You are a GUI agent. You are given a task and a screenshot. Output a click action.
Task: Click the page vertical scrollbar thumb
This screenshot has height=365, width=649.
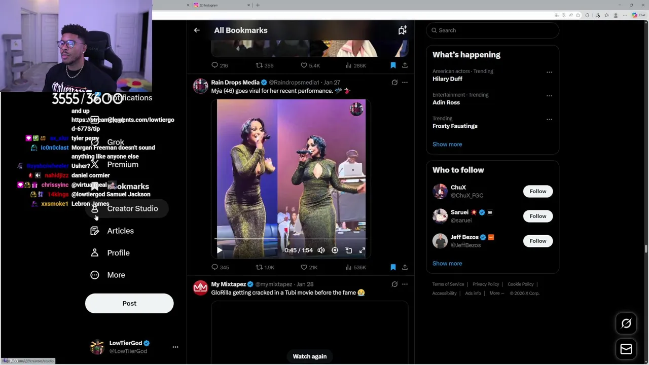pos(645,248)
